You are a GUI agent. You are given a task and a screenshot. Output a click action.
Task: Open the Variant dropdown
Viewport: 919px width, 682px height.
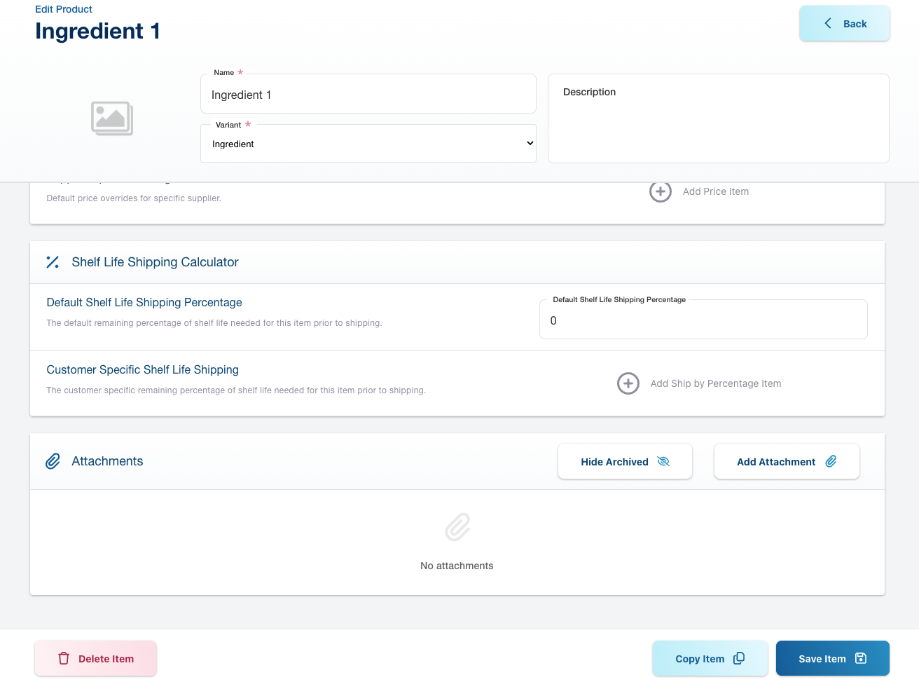point(368,144)
